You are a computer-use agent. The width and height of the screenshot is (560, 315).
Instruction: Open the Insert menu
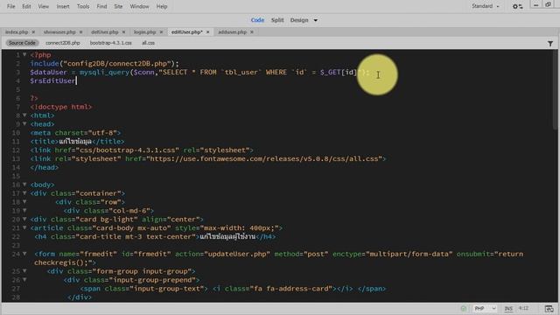point(63,6)
